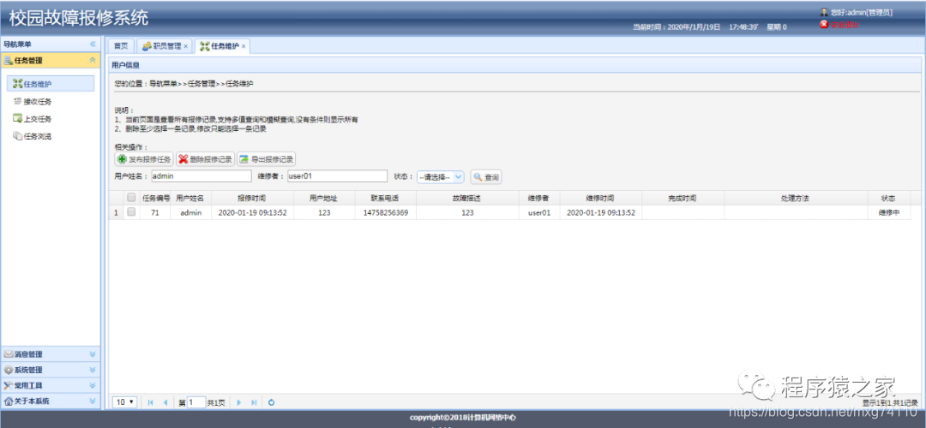The height and width of the screenshot is (428, 926).
Task: Click the 上交任务 sidebar icon
Action: (x=17, y=119)
